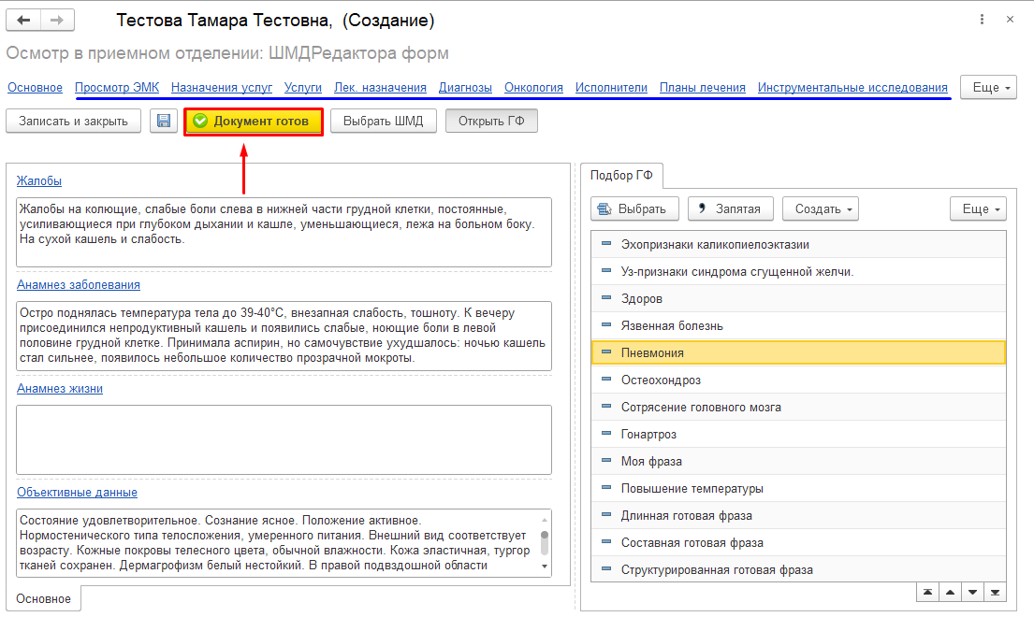
Task: Select the Моя фраза row
Action: click(x=798, y=461)
